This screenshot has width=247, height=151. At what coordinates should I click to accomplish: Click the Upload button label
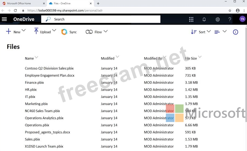click(x=45, y=32)
